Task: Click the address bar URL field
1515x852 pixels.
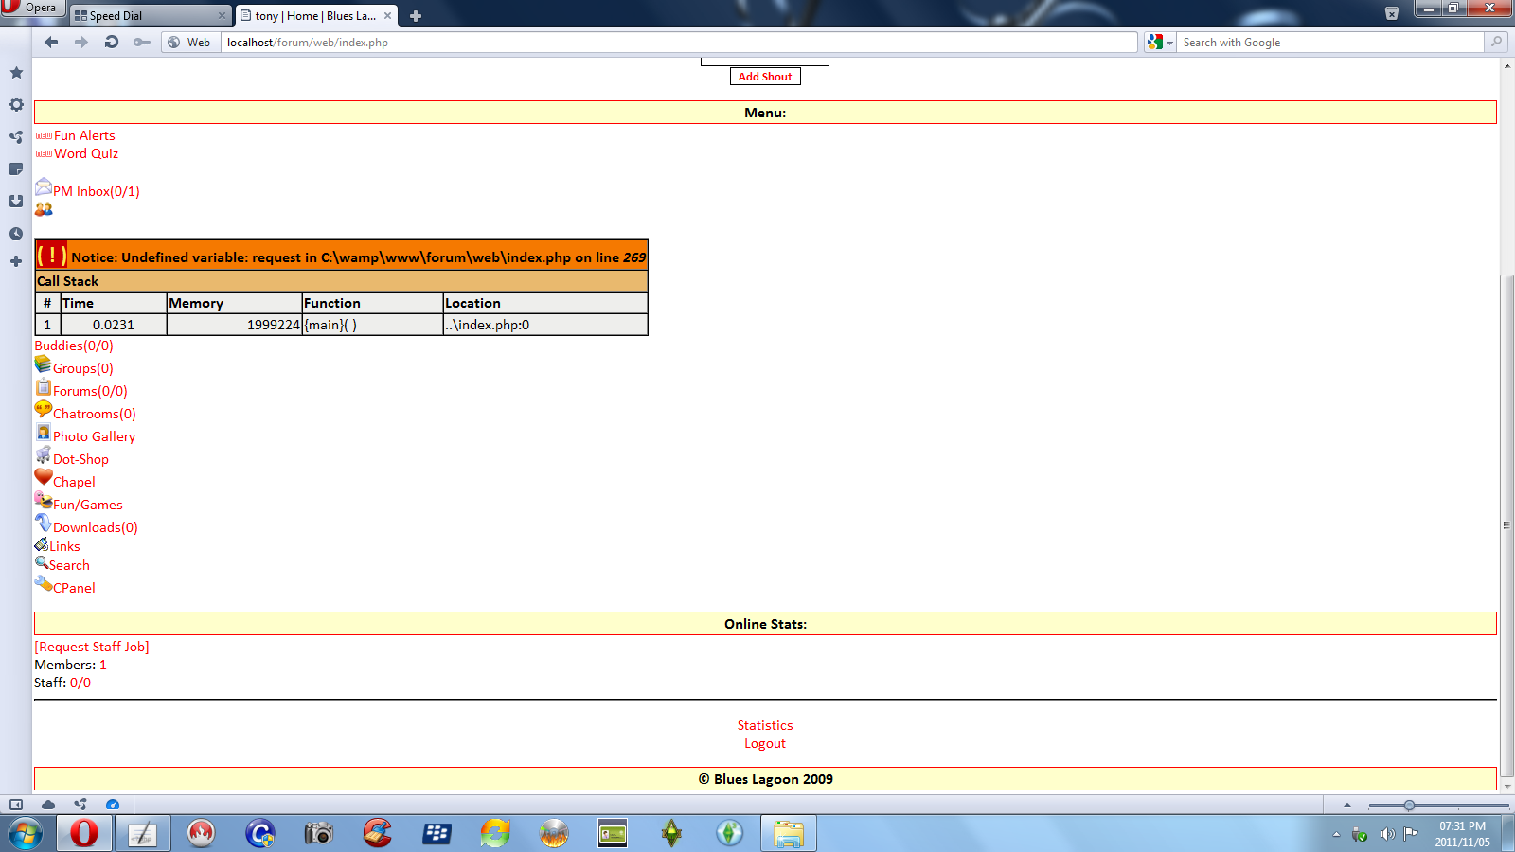Action: click(678, 43)
